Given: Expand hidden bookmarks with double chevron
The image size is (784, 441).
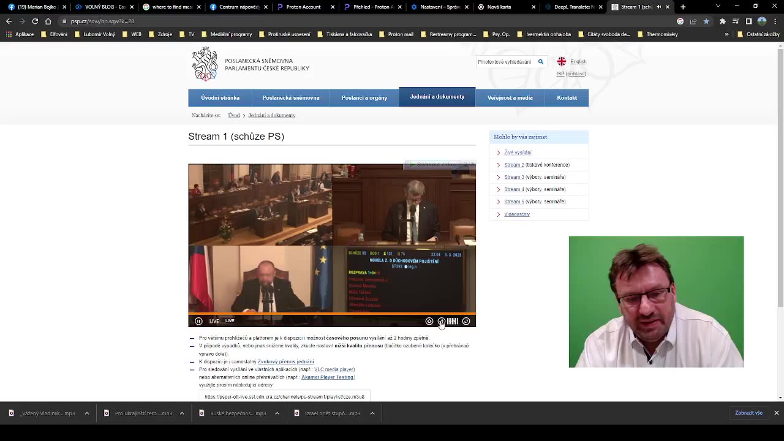Looking at the screenshot, I should coord(726,34).
